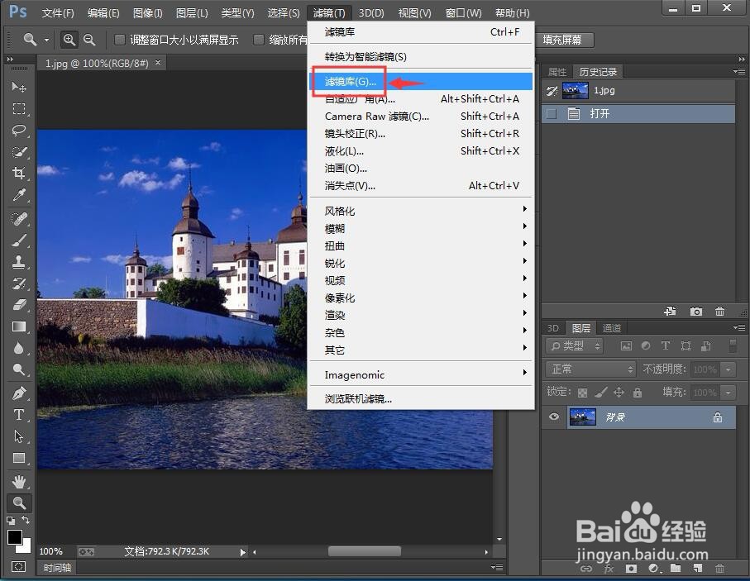Enable zoom all windows checkbox
Image resolution: width=750 pixels, height=581 pixels.
pyautogui.click(x=258, y=40)
